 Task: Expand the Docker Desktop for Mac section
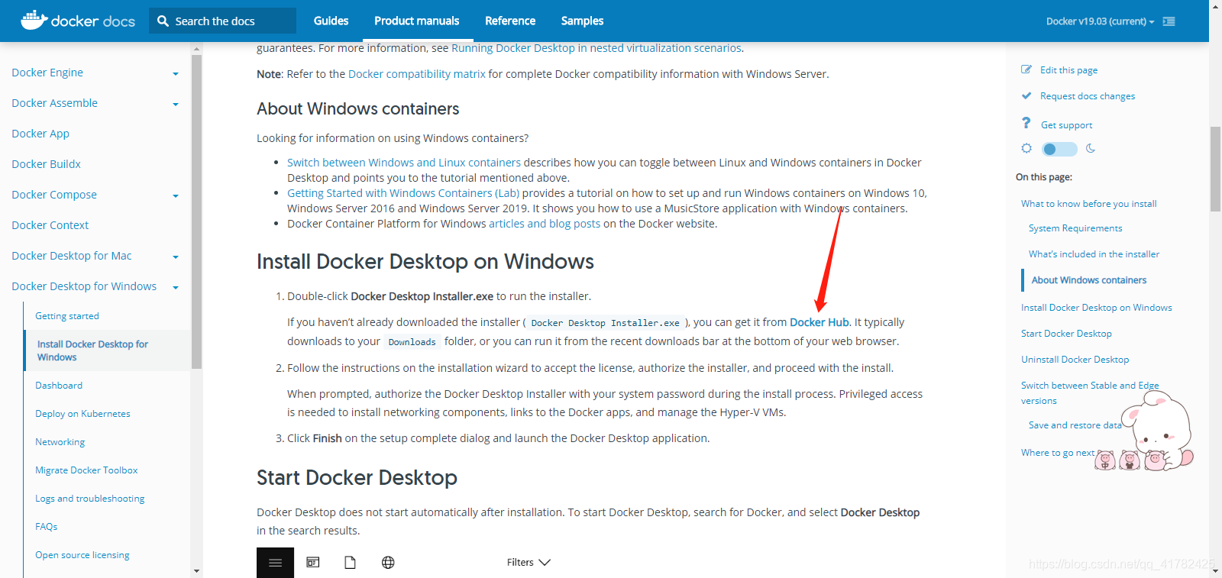pos(176,257)
